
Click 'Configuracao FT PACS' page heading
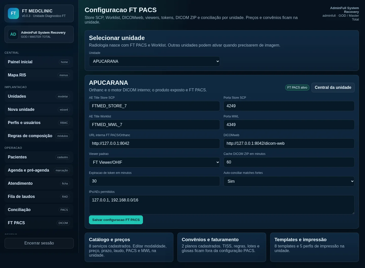click(x=121, y=10)
